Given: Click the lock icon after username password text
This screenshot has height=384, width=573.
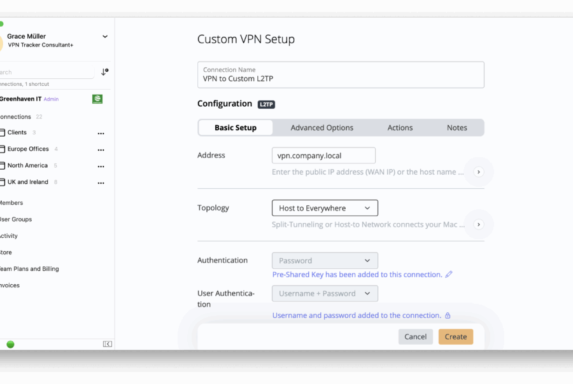Looking at the screenshot, I should pyautogui.click(x=448, y=315).
